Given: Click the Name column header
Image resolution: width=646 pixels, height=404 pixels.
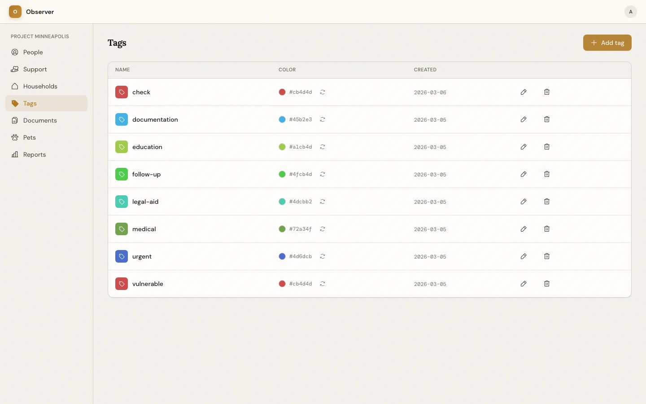Looking at the screenshot, I should 122,70.
